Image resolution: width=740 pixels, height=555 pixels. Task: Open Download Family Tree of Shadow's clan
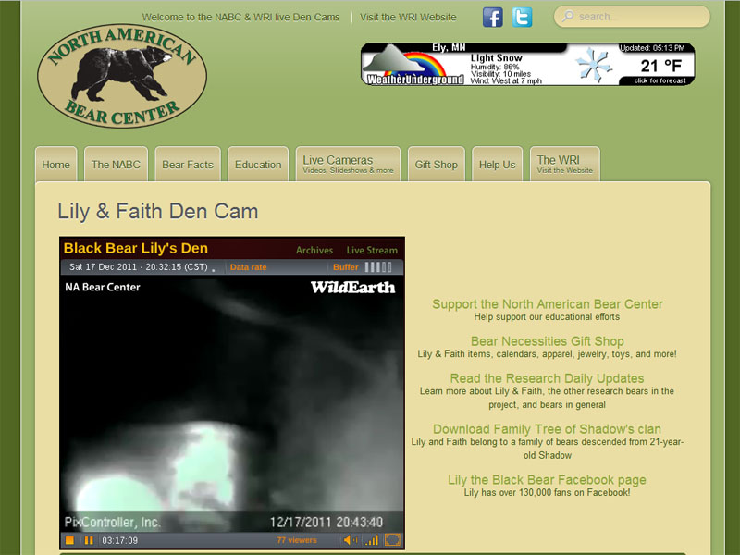coord(547,429)
